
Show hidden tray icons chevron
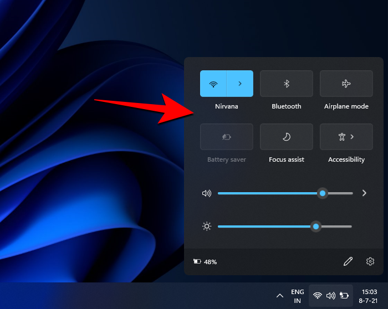(x=280, y=296)
